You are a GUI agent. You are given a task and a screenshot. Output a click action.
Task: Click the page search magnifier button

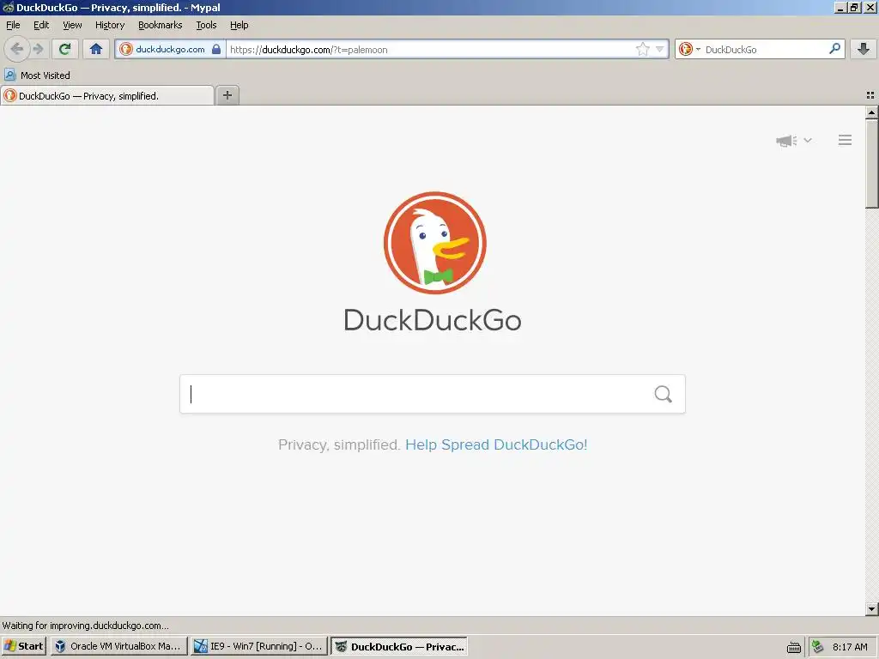[x=664, y=394]
